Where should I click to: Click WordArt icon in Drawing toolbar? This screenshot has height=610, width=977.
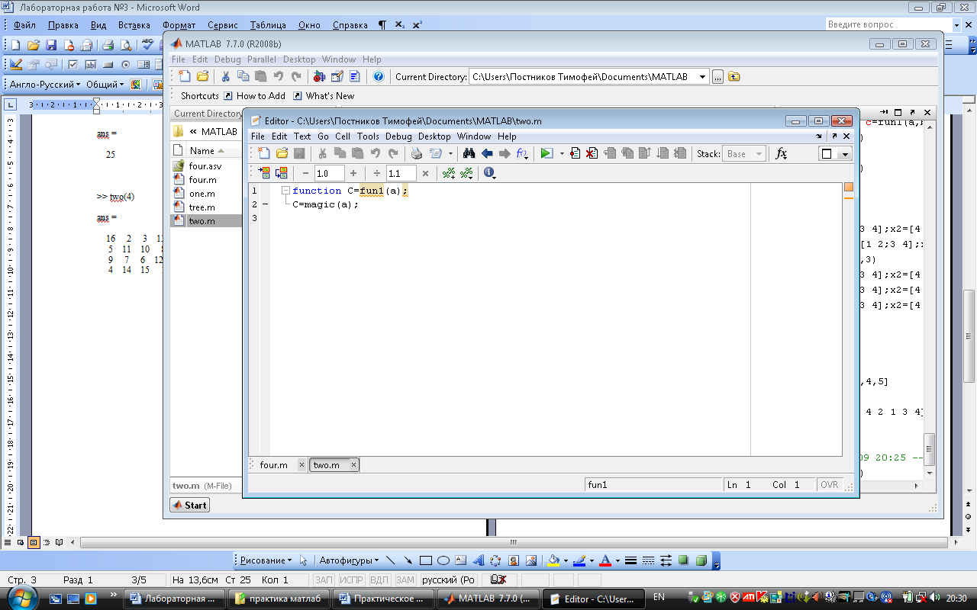479,560
